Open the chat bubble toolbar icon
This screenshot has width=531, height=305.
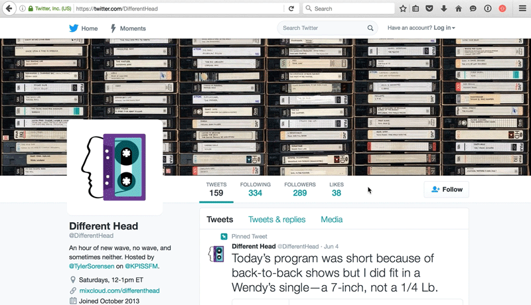click(x=473, y=9)
